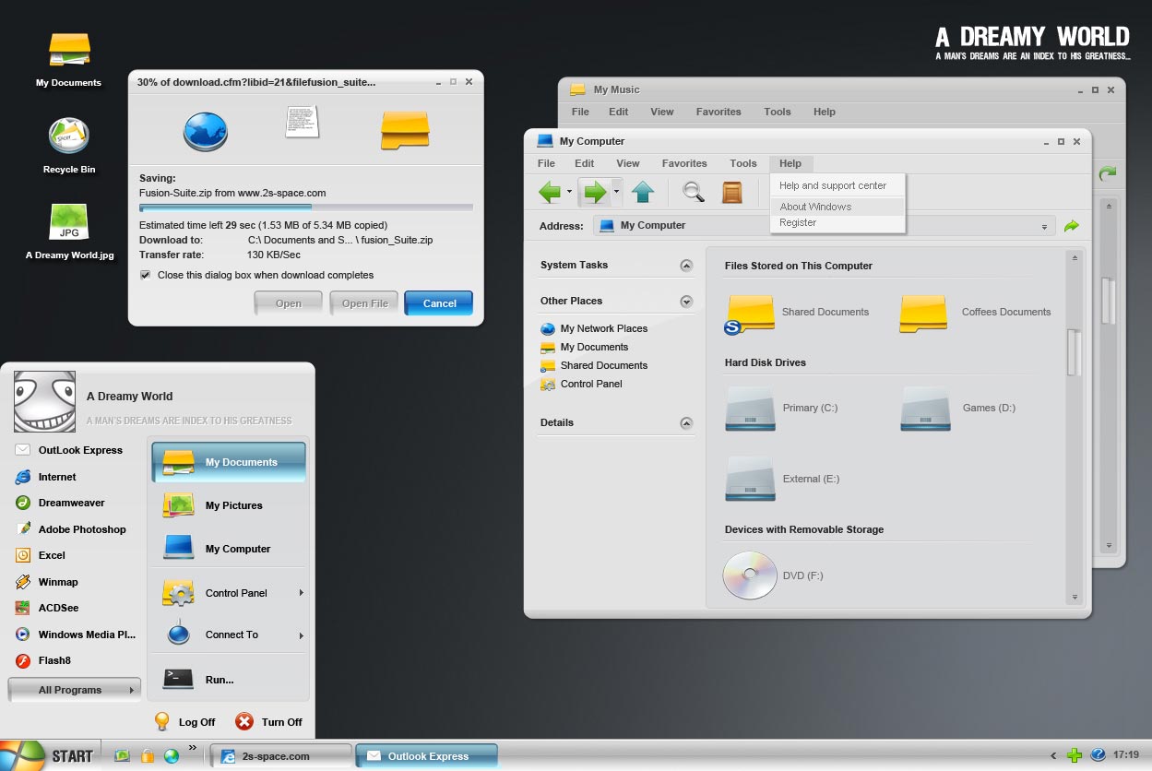Click the padlock quick launch icon
Screen dimensions: 1152x771
click(x=147, y=755)
